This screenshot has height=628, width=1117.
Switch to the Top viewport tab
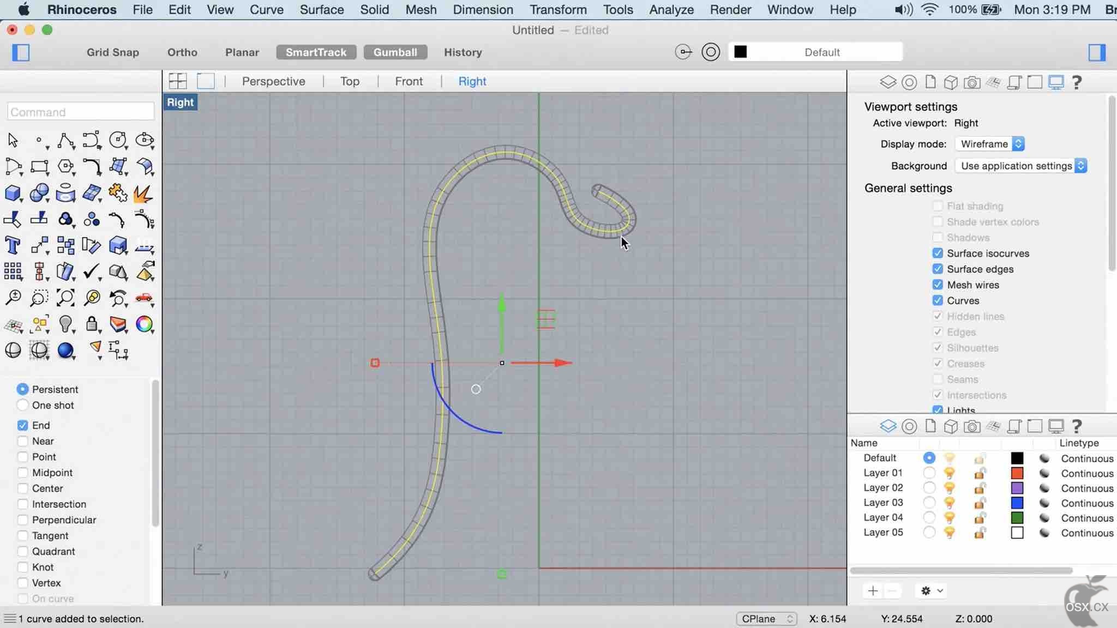coord(350,81)
